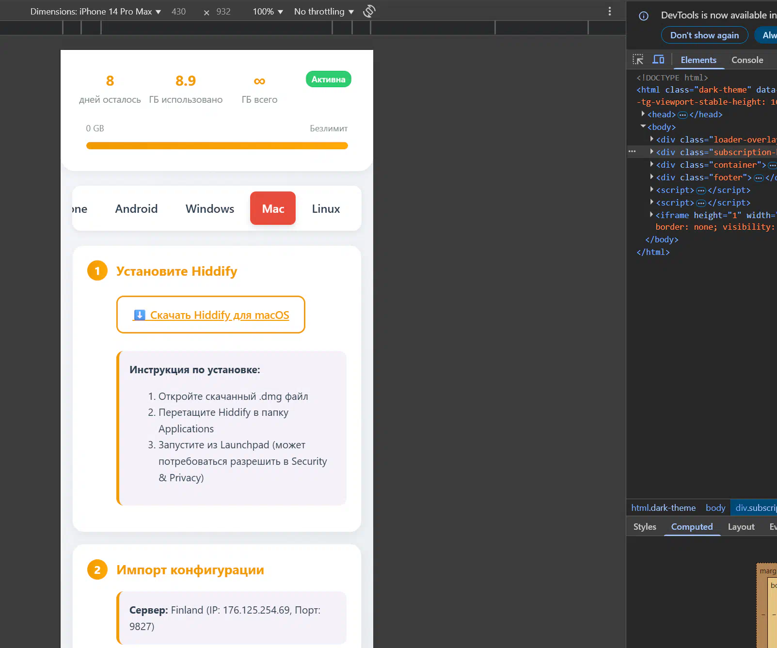Screen dimensions: 777x648
Task: Click the Импорт конфигурации heading
Action: (190, 569)
